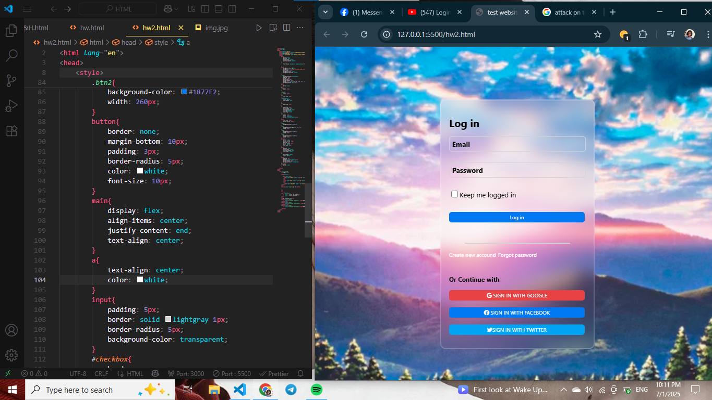712x400 pixels.
Task: Click the Chrome address bar URL
Action: (x=436, y=34)
